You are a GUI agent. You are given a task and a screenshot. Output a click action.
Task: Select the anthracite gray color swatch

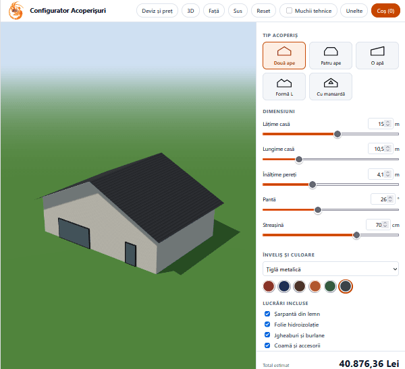(346, 286)
